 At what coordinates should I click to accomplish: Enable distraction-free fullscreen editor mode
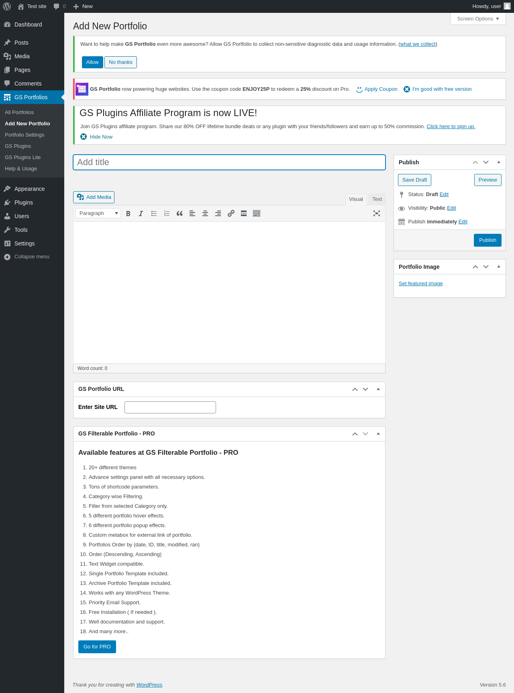(377, 214)
